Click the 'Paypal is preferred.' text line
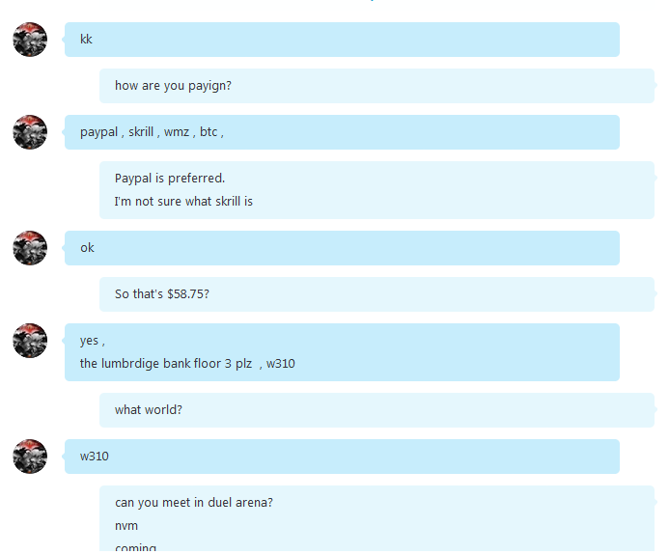 pyautogui.click(x=170, y=179)
